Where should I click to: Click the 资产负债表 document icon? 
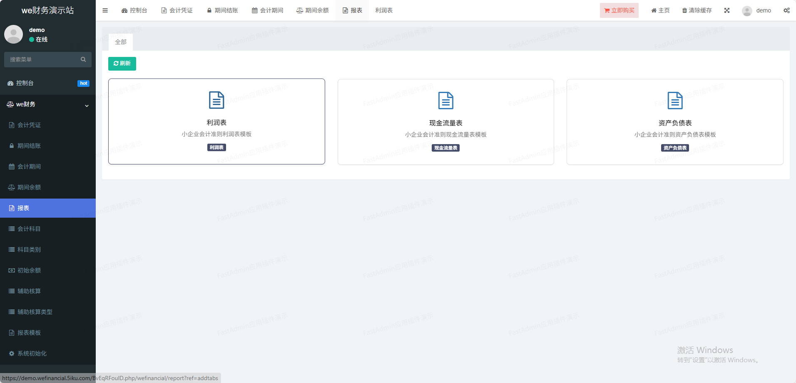675,101
